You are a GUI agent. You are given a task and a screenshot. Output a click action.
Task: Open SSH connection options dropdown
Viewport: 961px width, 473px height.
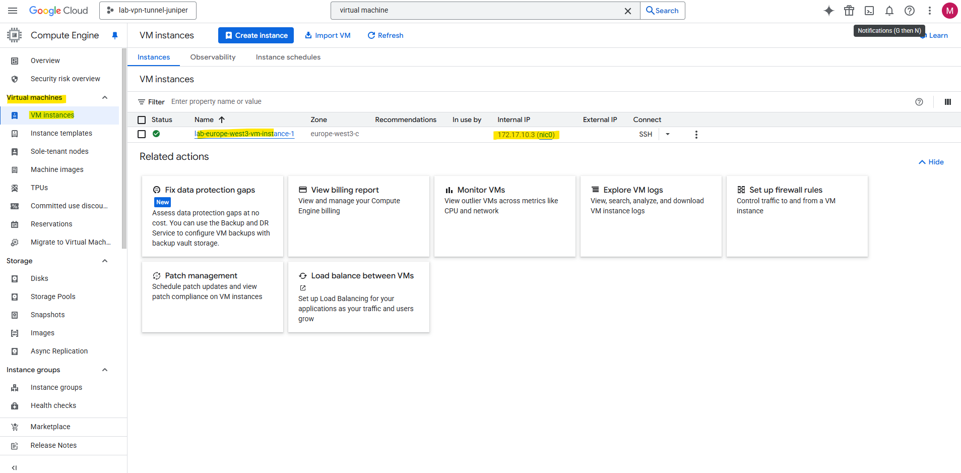(668, 134)
